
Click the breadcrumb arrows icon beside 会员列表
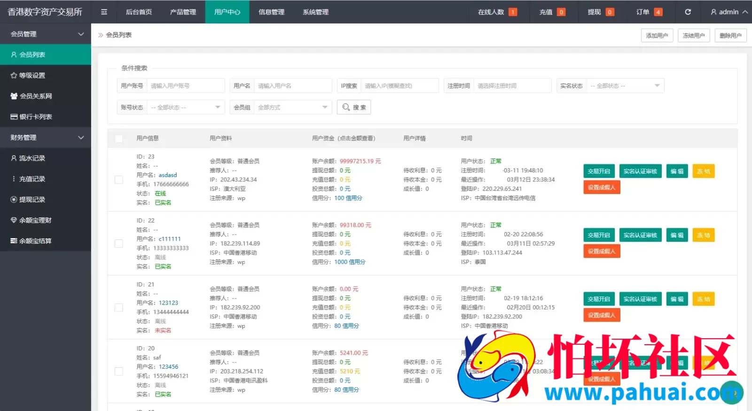tap(100, 35)
